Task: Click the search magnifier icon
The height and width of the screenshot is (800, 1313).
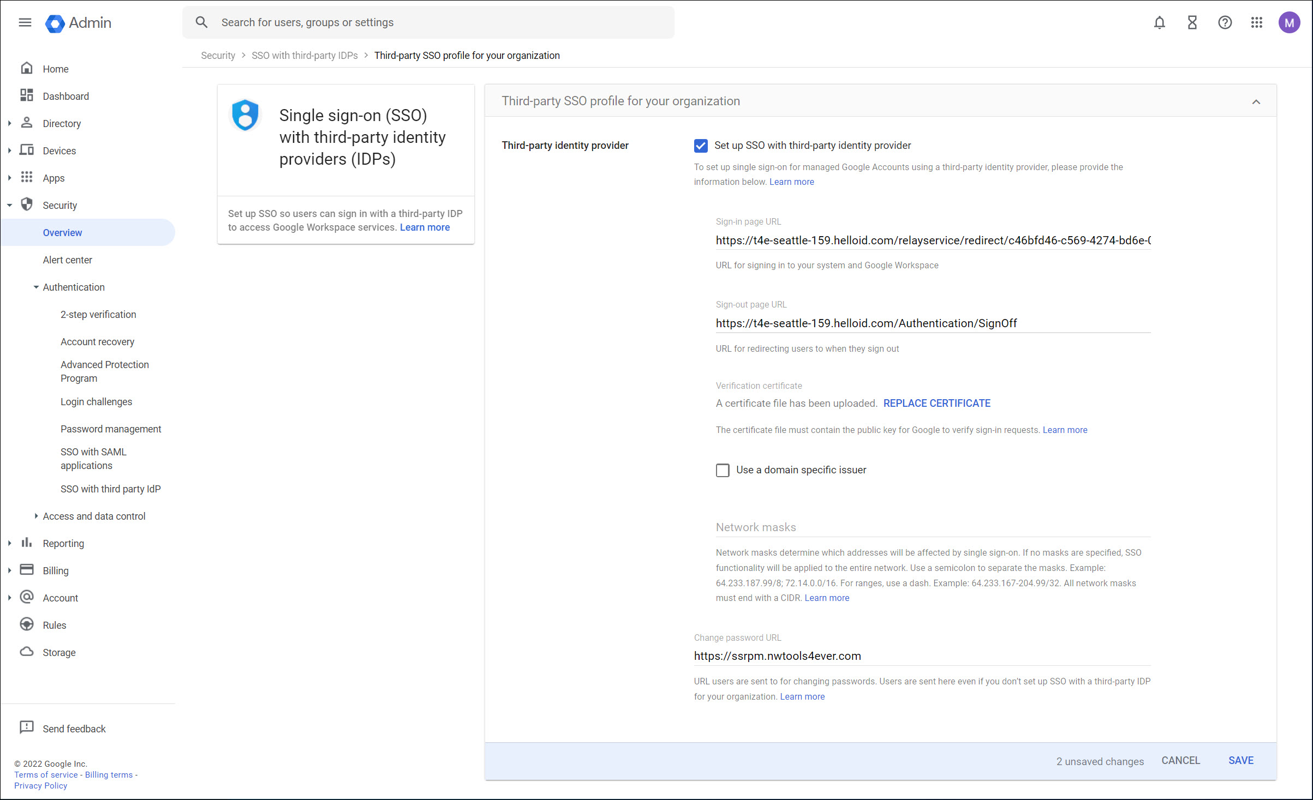Action: point(201,22)
